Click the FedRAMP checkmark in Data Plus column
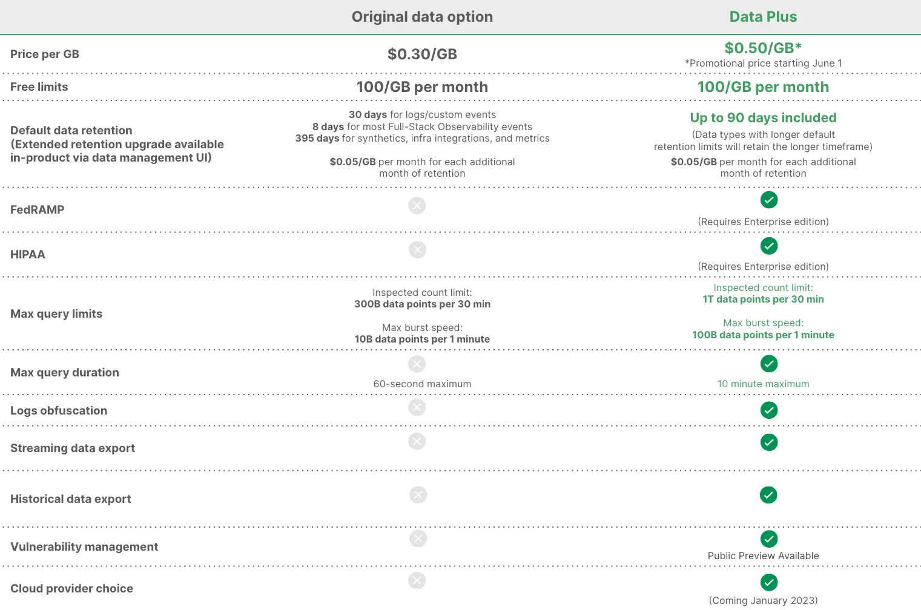Screen dimensions: 921x610 pyautogui.click(x=768, y=200)
